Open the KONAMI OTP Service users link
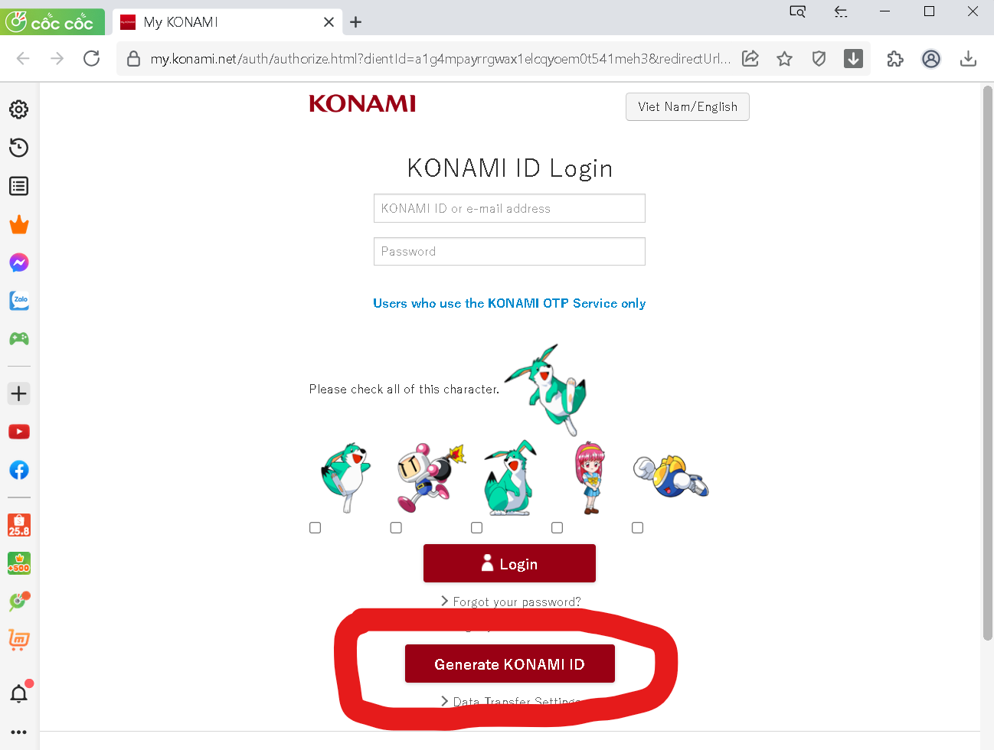This screenshot has height=750, width=994. click(x=509, y=303)
